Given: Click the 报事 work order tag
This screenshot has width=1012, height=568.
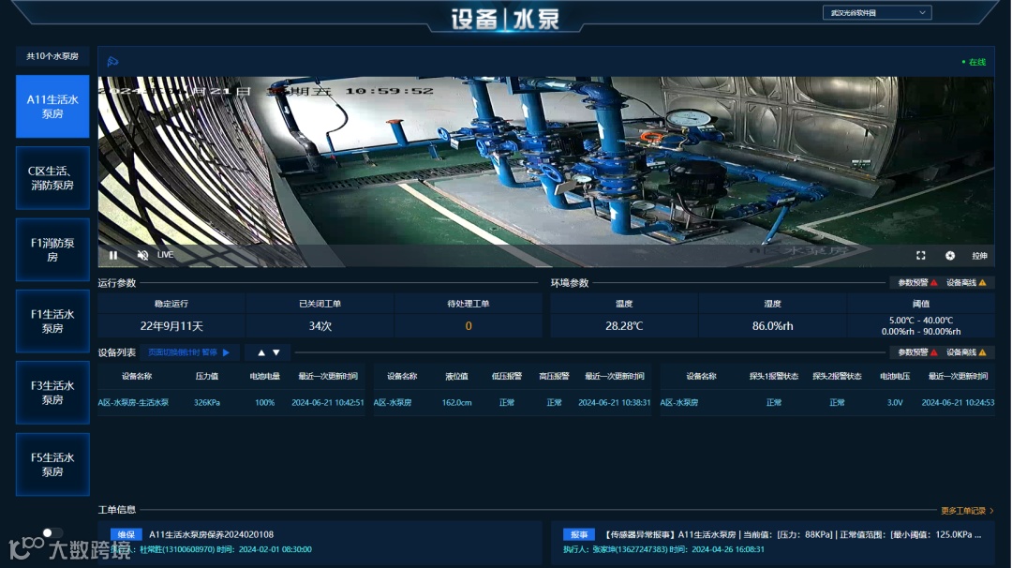Looking at the screenshot, I should (x=579, y=534).
